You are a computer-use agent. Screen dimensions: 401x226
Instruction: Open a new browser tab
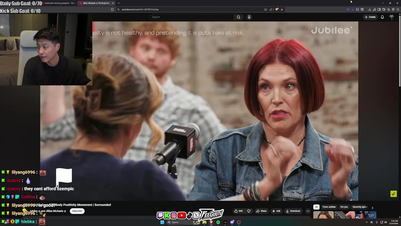pos(119,3)
